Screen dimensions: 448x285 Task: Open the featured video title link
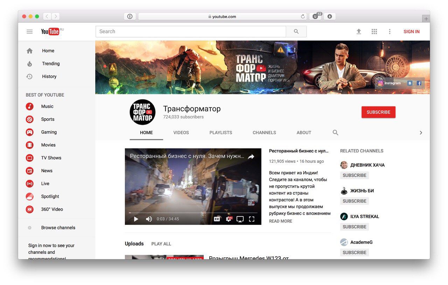299,151
